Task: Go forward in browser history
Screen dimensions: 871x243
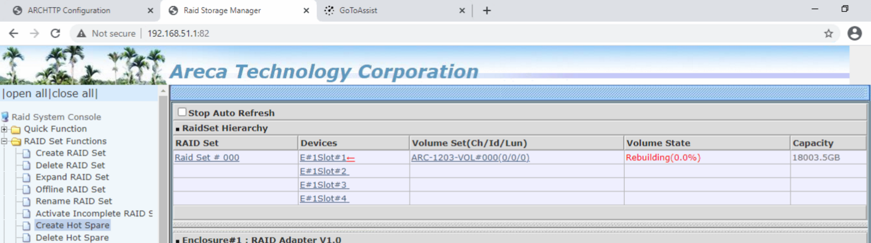Action: (x=34, y=34)
